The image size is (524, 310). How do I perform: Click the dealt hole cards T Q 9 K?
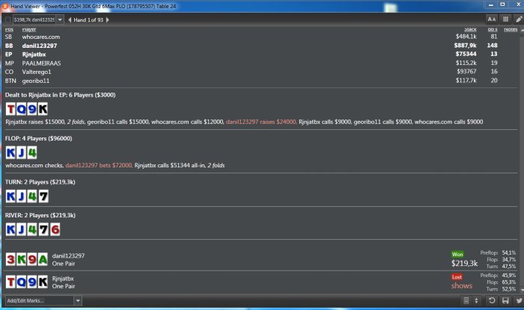click(27, 109)
